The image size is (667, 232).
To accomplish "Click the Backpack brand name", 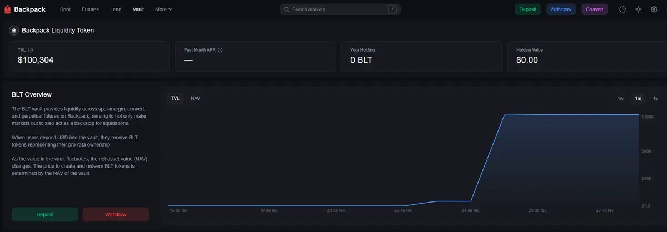I will pyautogui.click(x=31, y=9).
